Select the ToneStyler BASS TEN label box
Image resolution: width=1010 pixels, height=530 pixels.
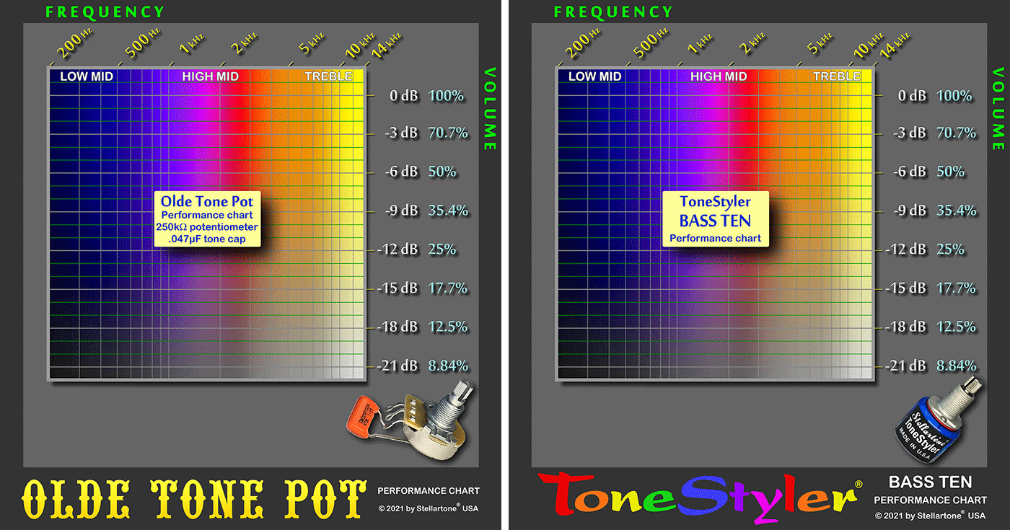tap(715, 219)
